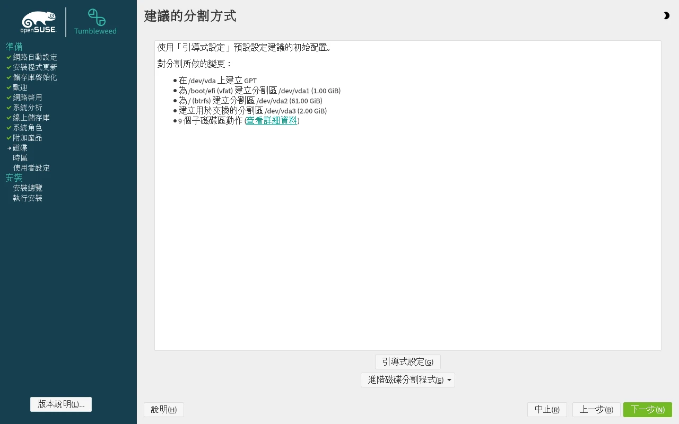Open 說明 help button
Screen dimensions: 679x424
(163, 410)
